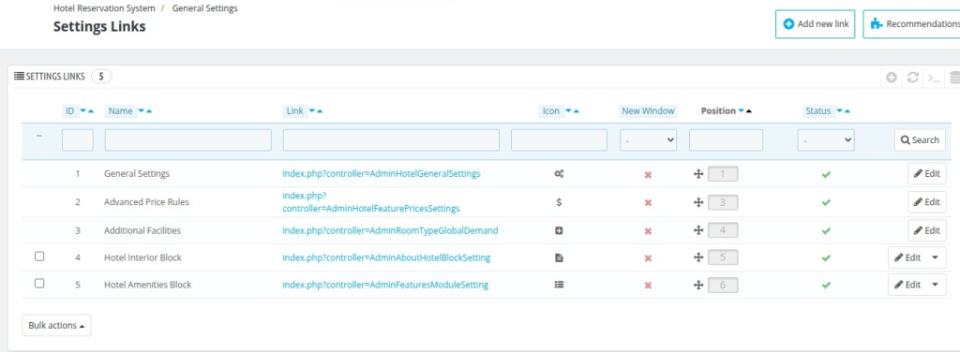Open the Bulk actions menu

[x=56, y=325]
